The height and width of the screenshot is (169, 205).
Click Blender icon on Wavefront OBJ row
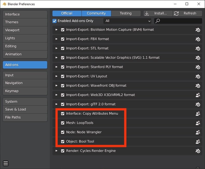(x=198, y=86)
